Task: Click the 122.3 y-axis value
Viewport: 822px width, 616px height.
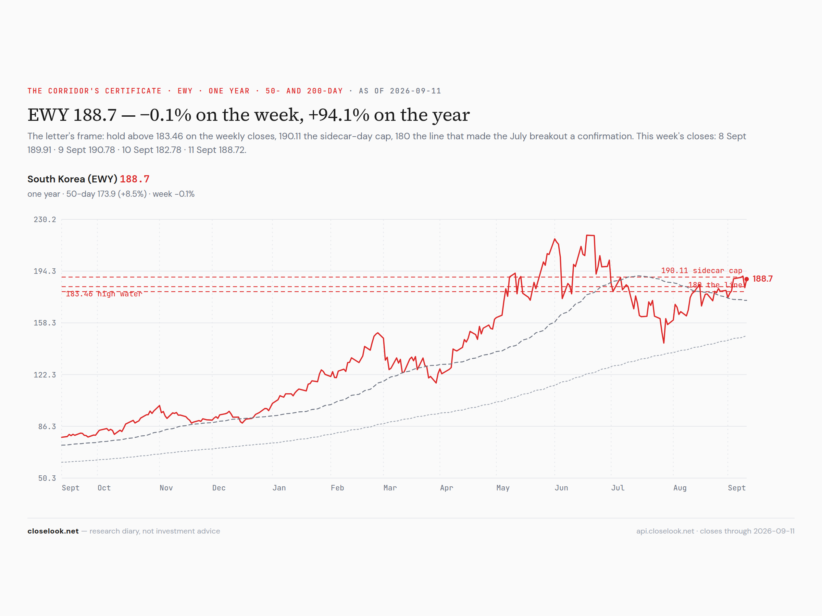Action: pyautogui.click(x=45, y=375)
